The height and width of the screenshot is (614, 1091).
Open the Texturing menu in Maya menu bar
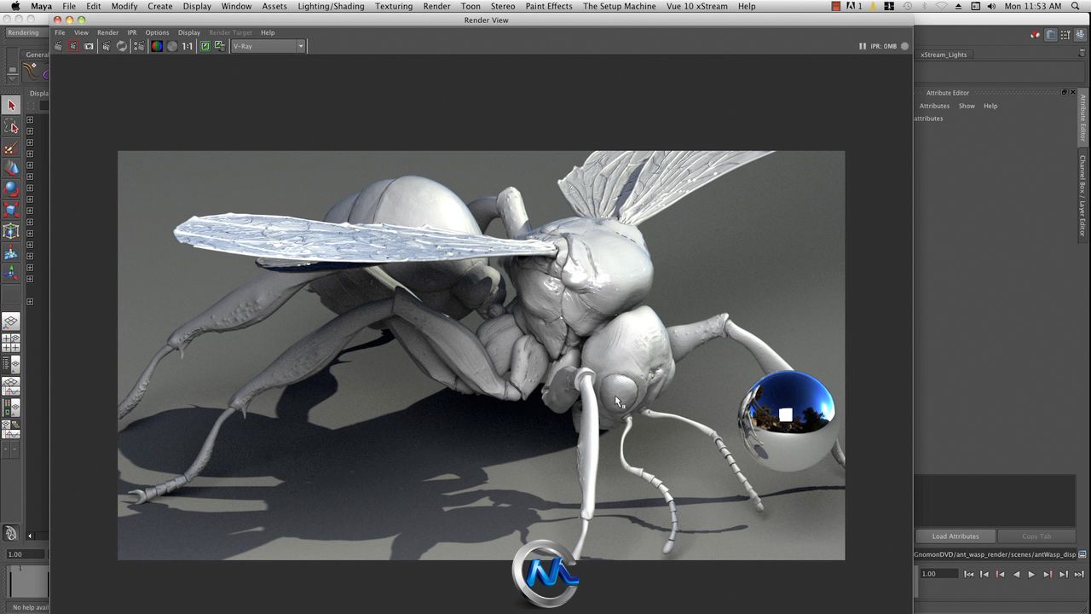pyautogui.click(x=394, y=6)
